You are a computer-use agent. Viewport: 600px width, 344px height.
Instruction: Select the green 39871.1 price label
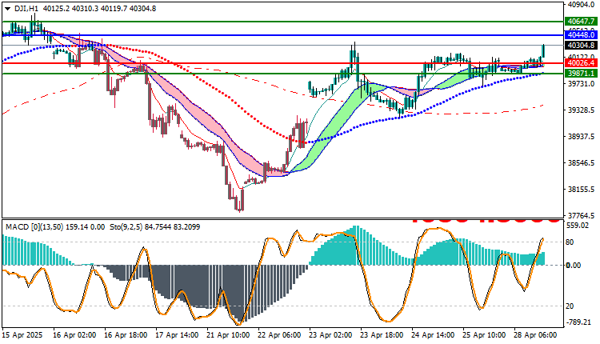581,73
